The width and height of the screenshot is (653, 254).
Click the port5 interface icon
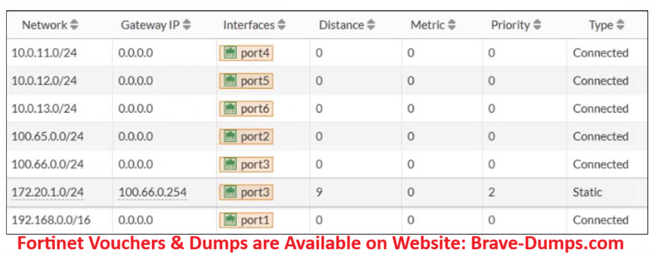click(x=230, y=81)
